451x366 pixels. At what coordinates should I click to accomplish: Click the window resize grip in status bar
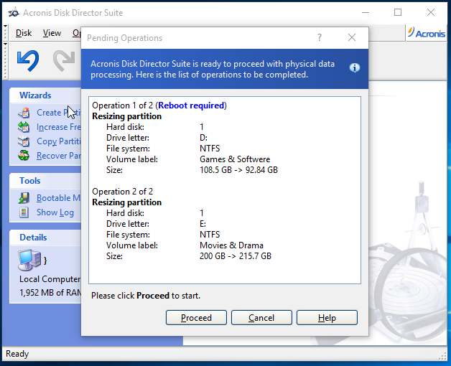click(442, 357)
